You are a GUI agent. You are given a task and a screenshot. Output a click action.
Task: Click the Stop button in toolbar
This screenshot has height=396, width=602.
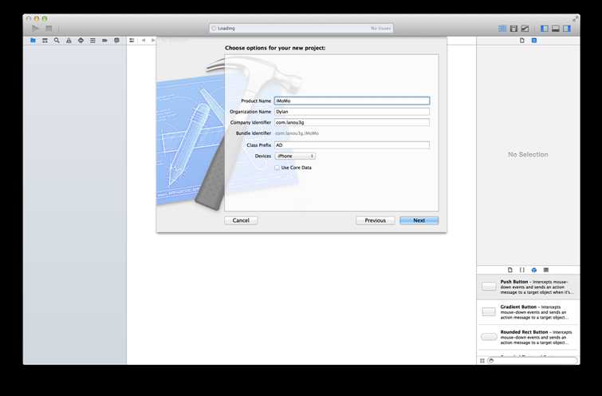pyautogui.click(x=49, y=29)
